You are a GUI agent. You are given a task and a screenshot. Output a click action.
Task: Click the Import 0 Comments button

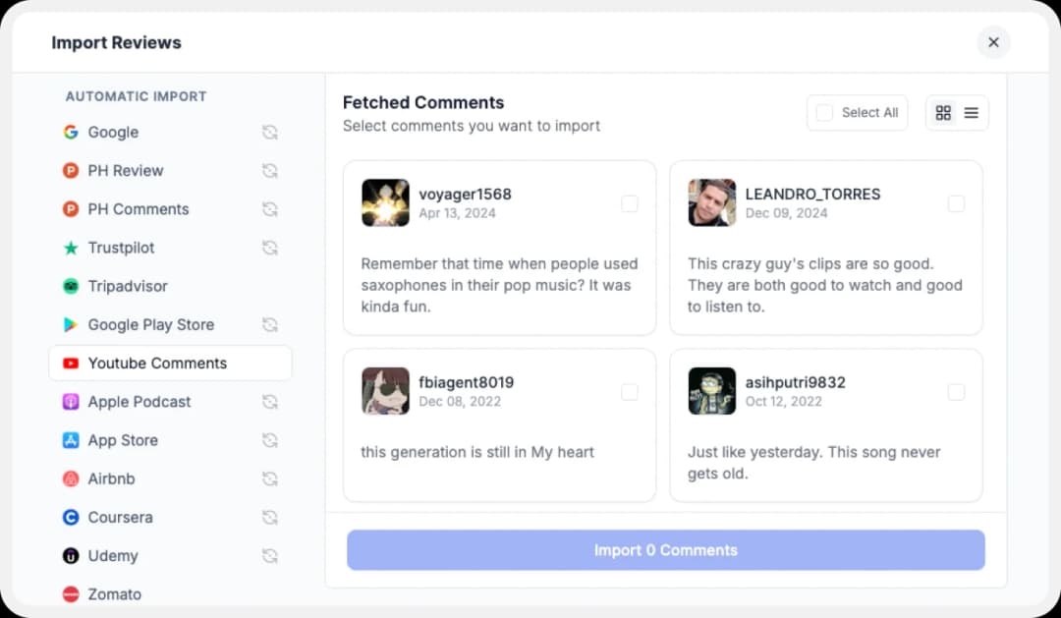point(665,550)
